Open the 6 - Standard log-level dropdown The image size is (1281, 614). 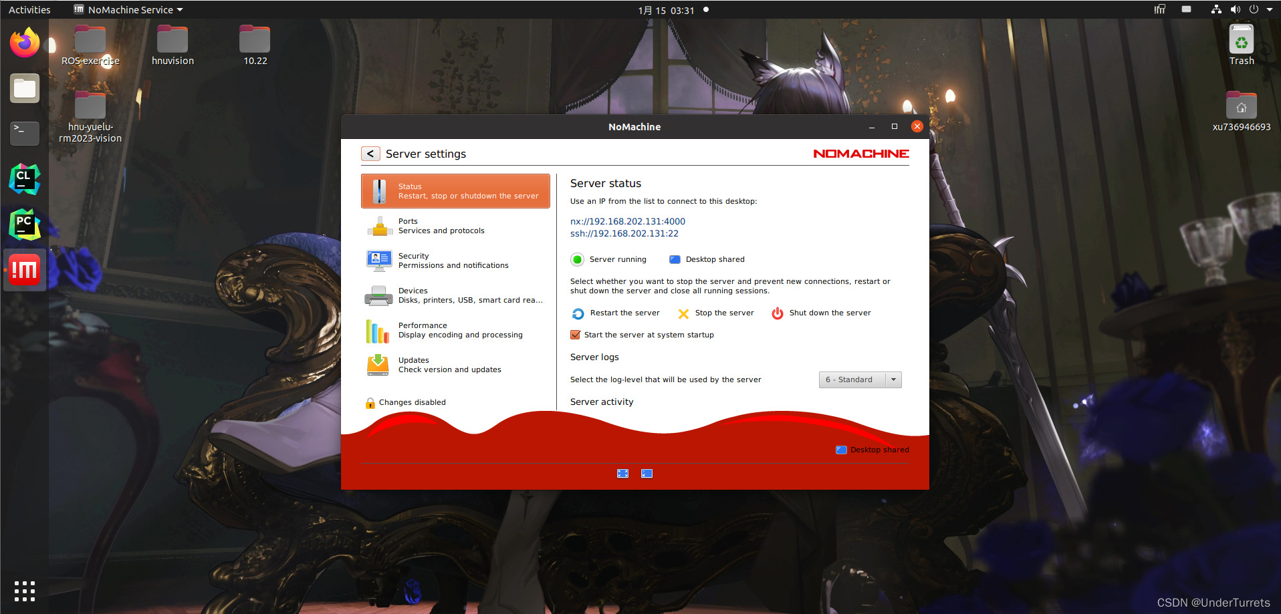coord(860,379)
